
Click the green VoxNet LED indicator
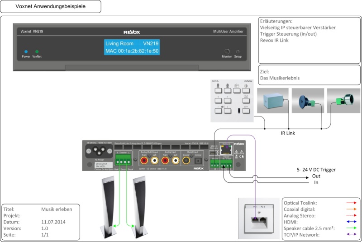point(37,51)
